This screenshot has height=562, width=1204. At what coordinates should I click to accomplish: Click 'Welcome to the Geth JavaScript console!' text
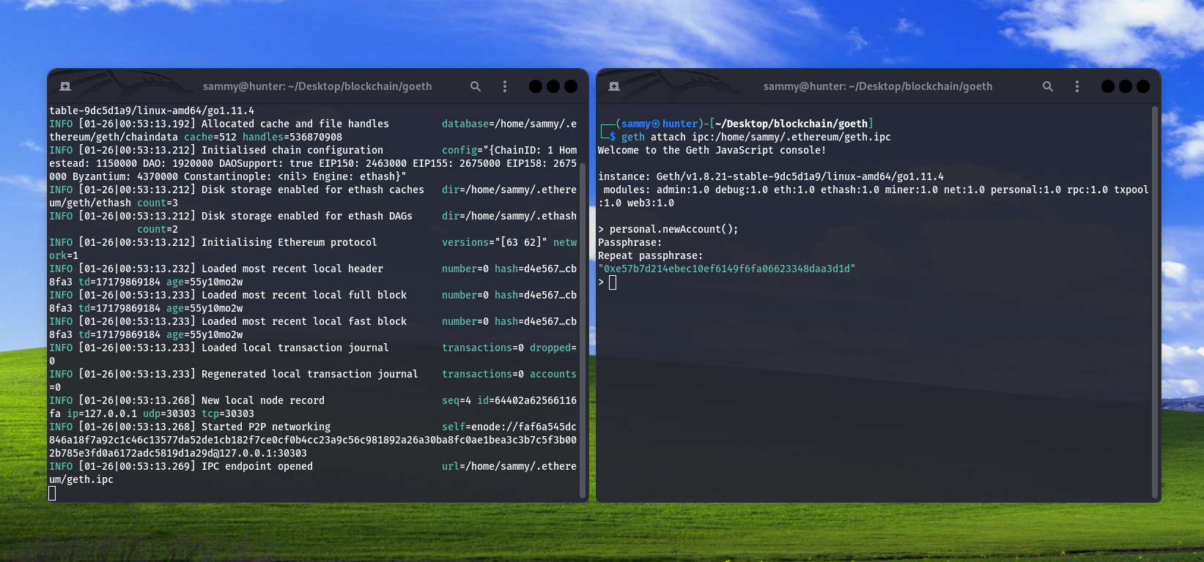712,150
